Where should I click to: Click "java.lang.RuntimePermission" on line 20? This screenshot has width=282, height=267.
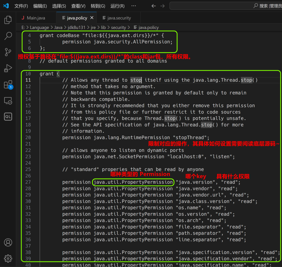(x=132, y=138)
